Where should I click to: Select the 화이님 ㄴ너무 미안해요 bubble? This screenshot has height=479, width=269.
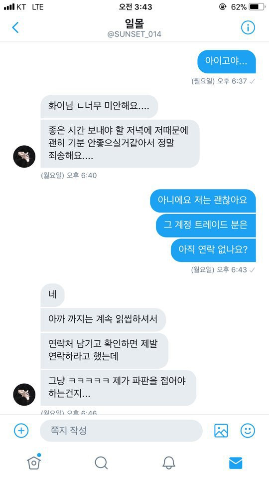coord(99,106)
